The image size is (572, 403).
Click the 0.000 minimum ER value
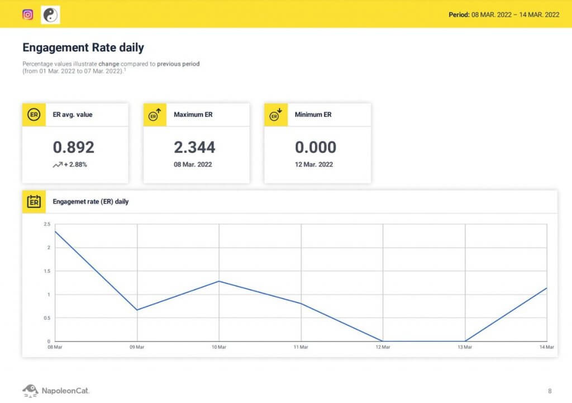click(316, 147)
